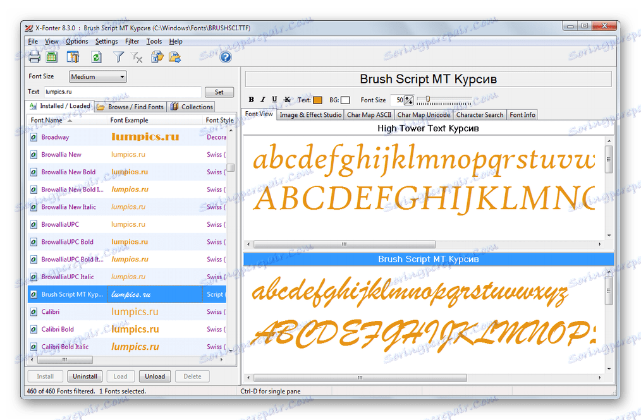Click the clear filter funnel with X icon
This screenshot has width=641, height=420.
[x=137, y=57]
